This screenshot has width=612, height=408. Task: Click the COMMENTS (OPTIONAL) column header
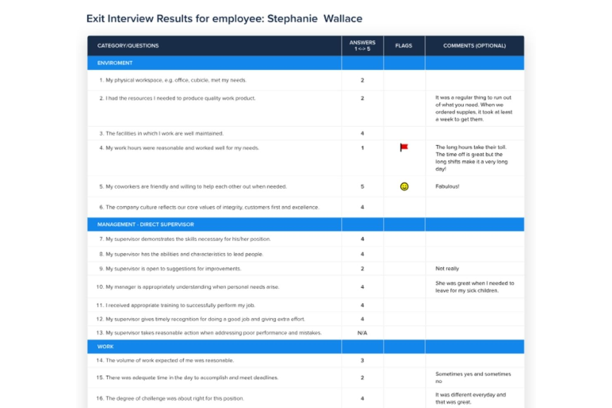474,46
